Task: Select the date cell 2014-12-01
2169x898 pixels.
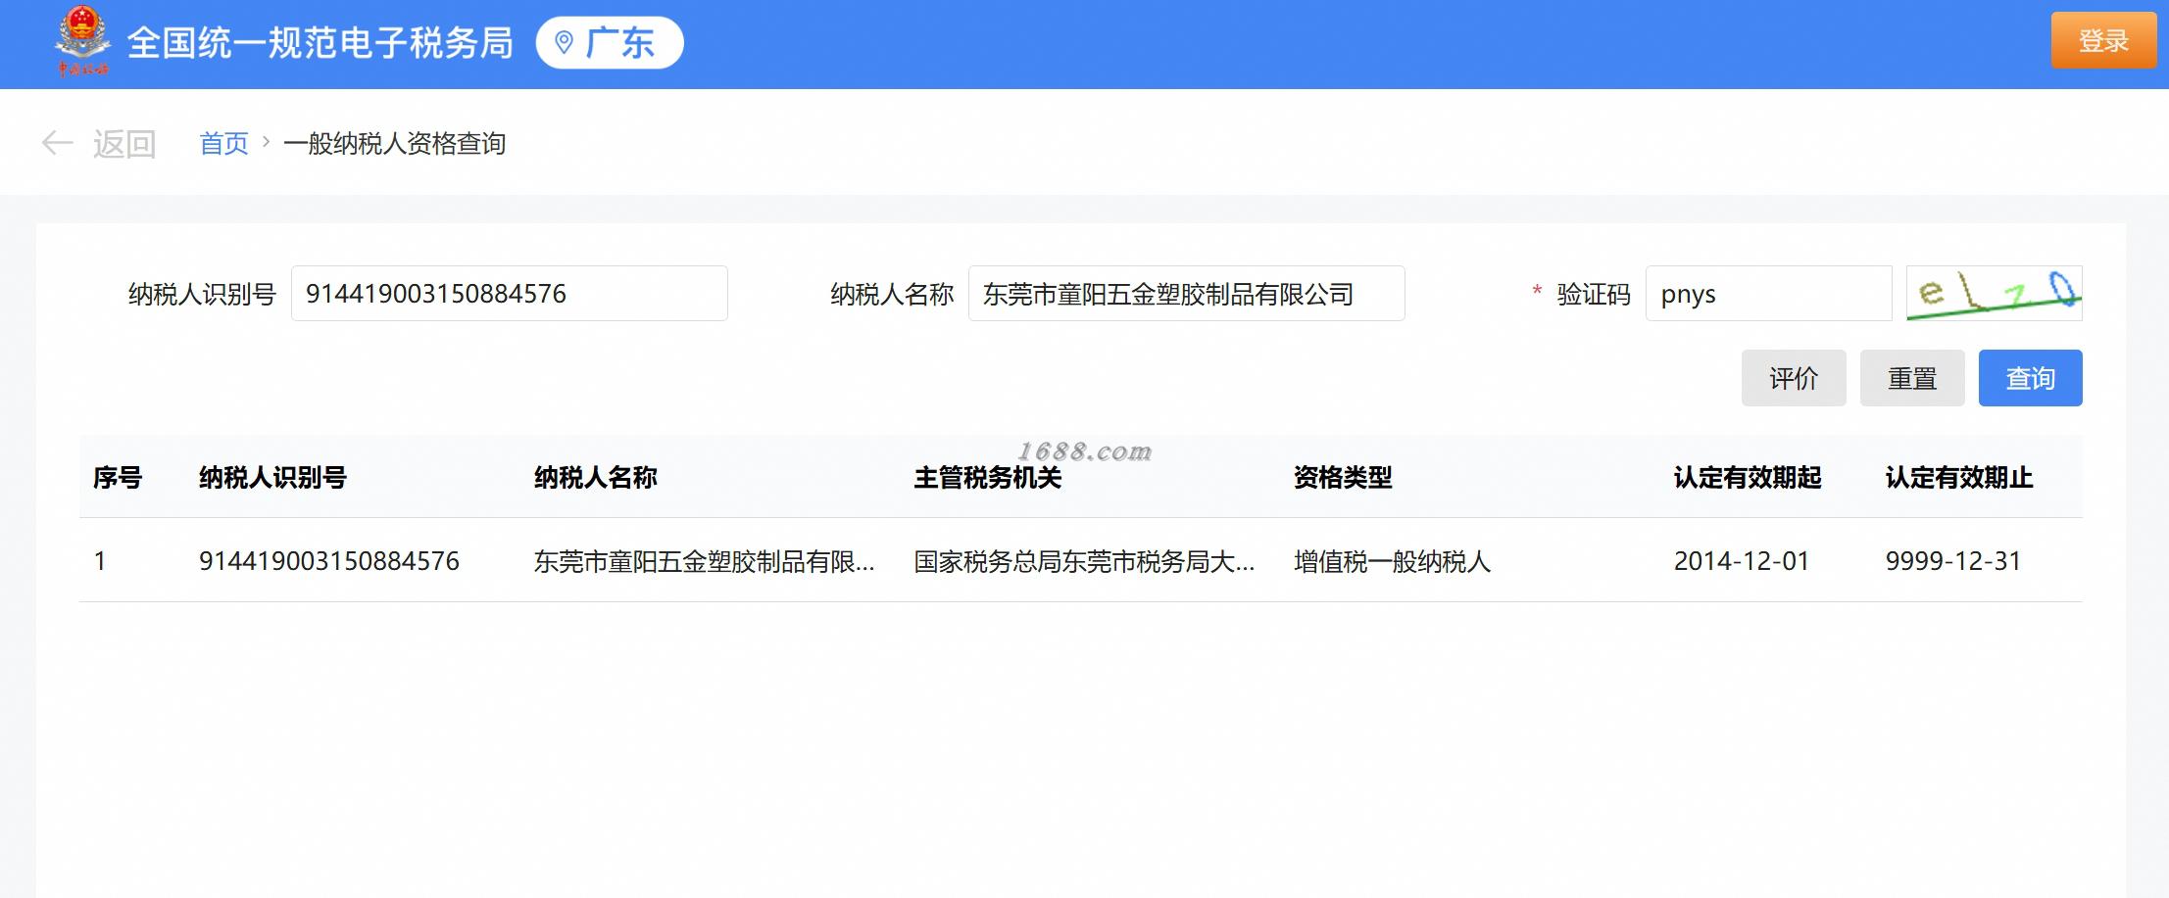Action: (1742, 561)
